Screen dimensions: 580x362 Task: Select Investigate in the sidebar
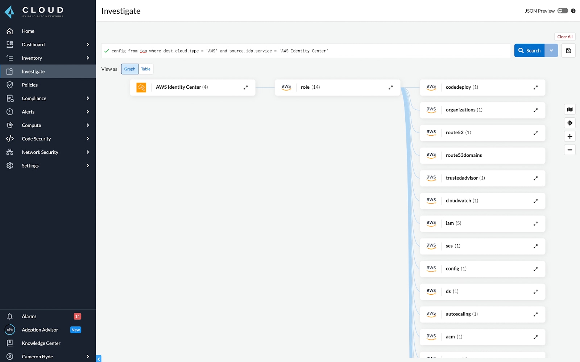48,71
